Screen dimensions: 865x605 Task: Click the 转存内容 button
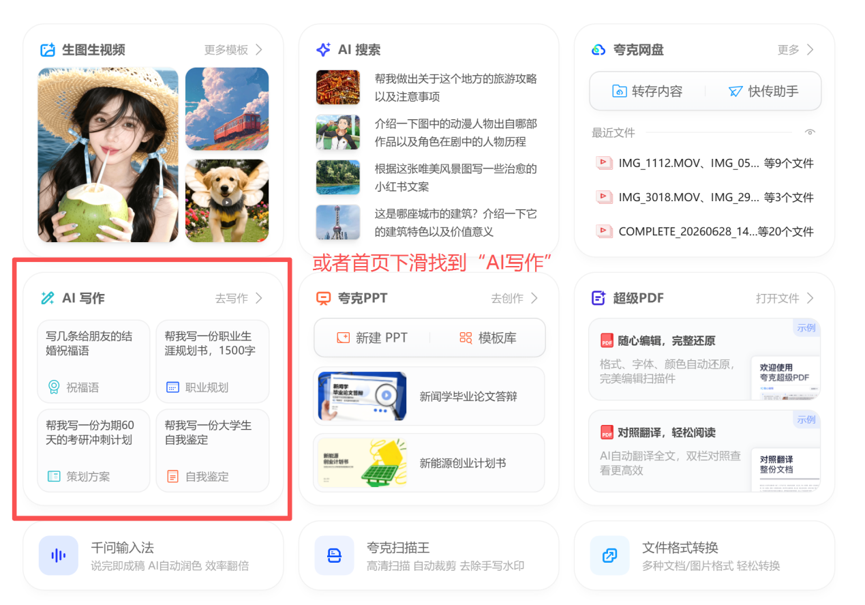coord(648,91)
